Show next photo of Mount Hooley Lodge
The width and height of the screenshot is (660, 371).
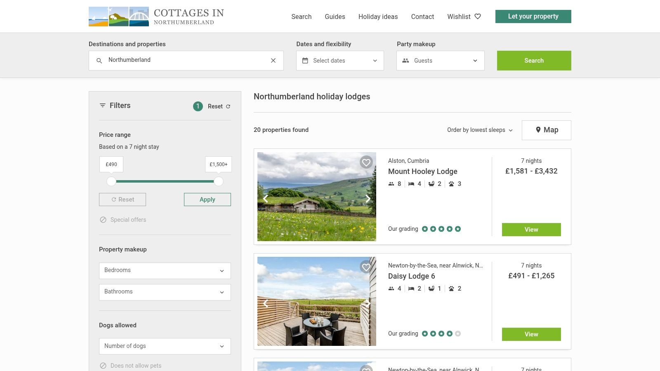pyautogui.click(x=368, y=199)
